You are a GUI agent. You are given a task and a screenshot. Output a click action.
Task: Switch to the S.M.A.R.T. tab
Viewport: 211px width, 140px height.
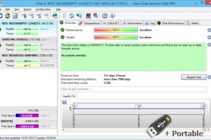pyautogui.click(x=111, y=23)
